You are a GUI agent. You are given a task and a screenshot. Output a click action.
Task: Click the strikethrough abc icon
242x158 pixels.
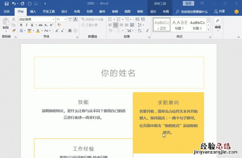(x=41, y=25)
